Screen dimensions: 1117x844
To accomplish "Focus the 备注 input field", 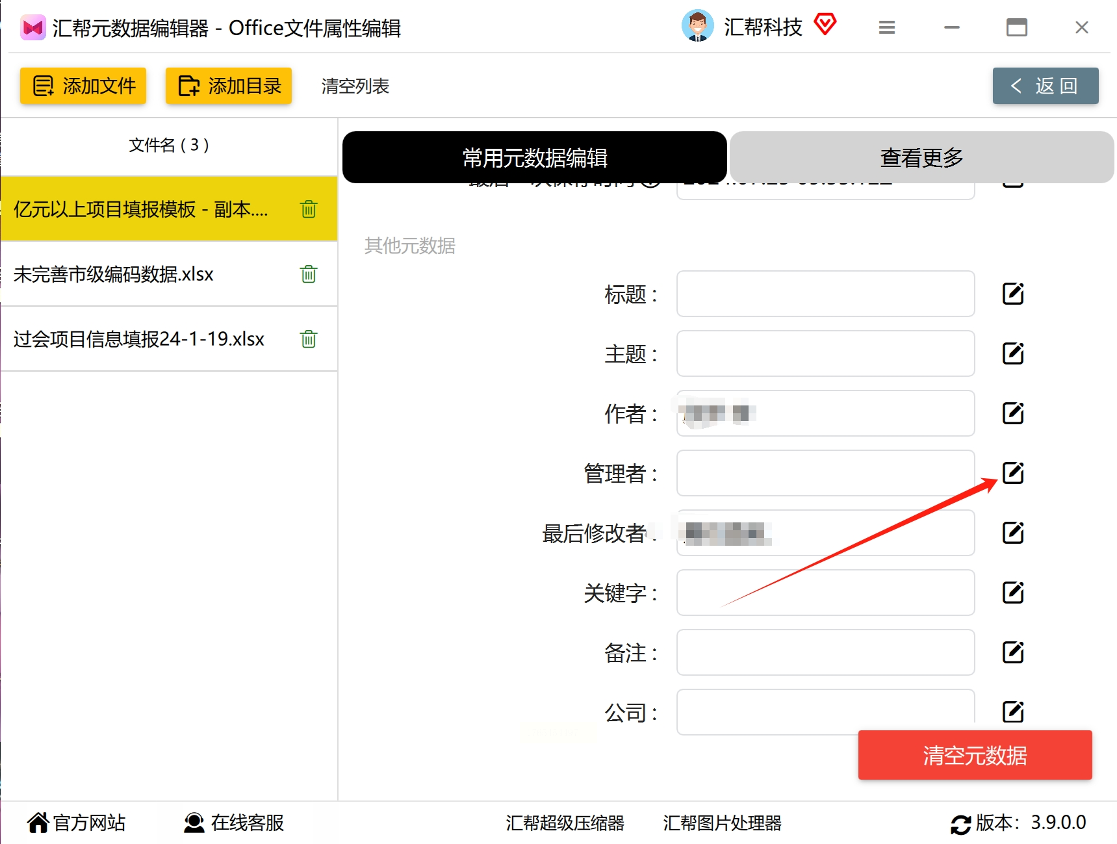I will [825, 652].
